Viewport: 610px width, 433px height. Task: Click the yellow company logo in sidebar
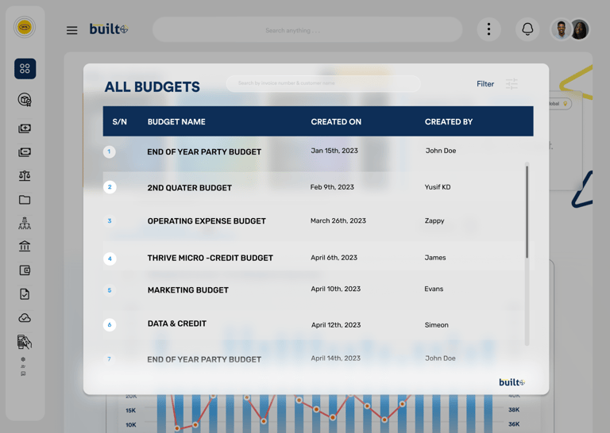[25, 27]
